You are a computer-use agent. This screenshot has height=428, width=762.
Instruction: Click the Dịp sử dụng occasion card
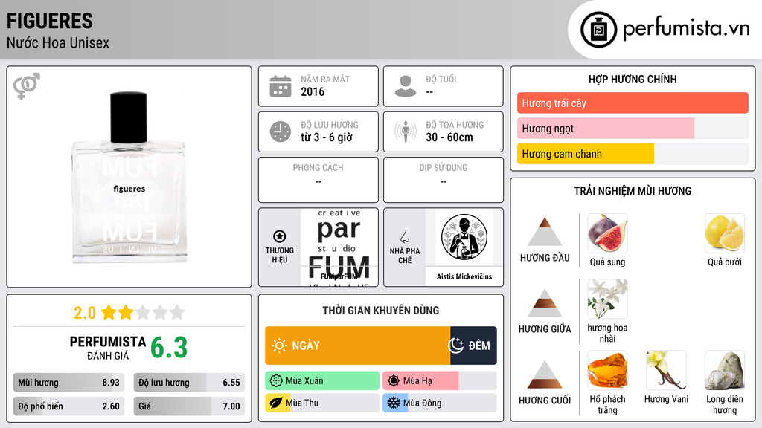(444, 180)
